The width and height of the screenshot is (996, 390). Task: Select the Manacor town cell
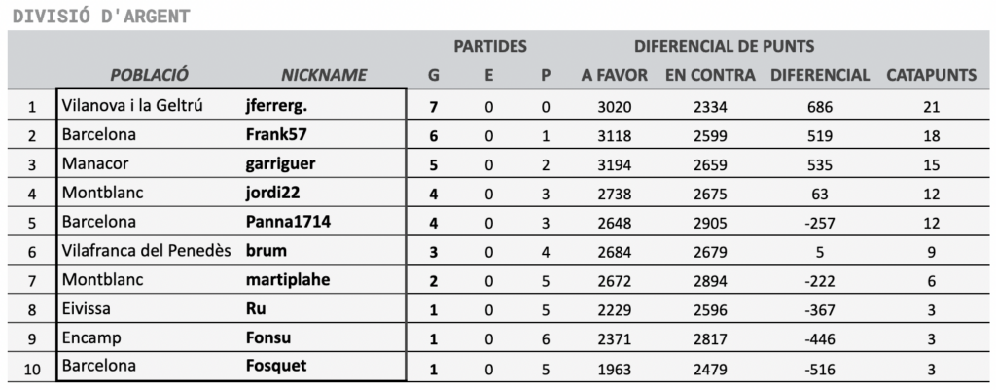95,163
